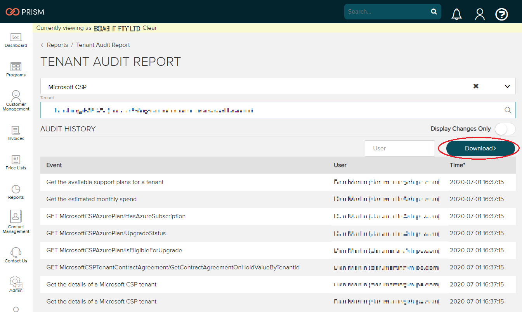Clear the Microsoft CSP selection with the X
522x312 pixels.
(x=476, y=86)
